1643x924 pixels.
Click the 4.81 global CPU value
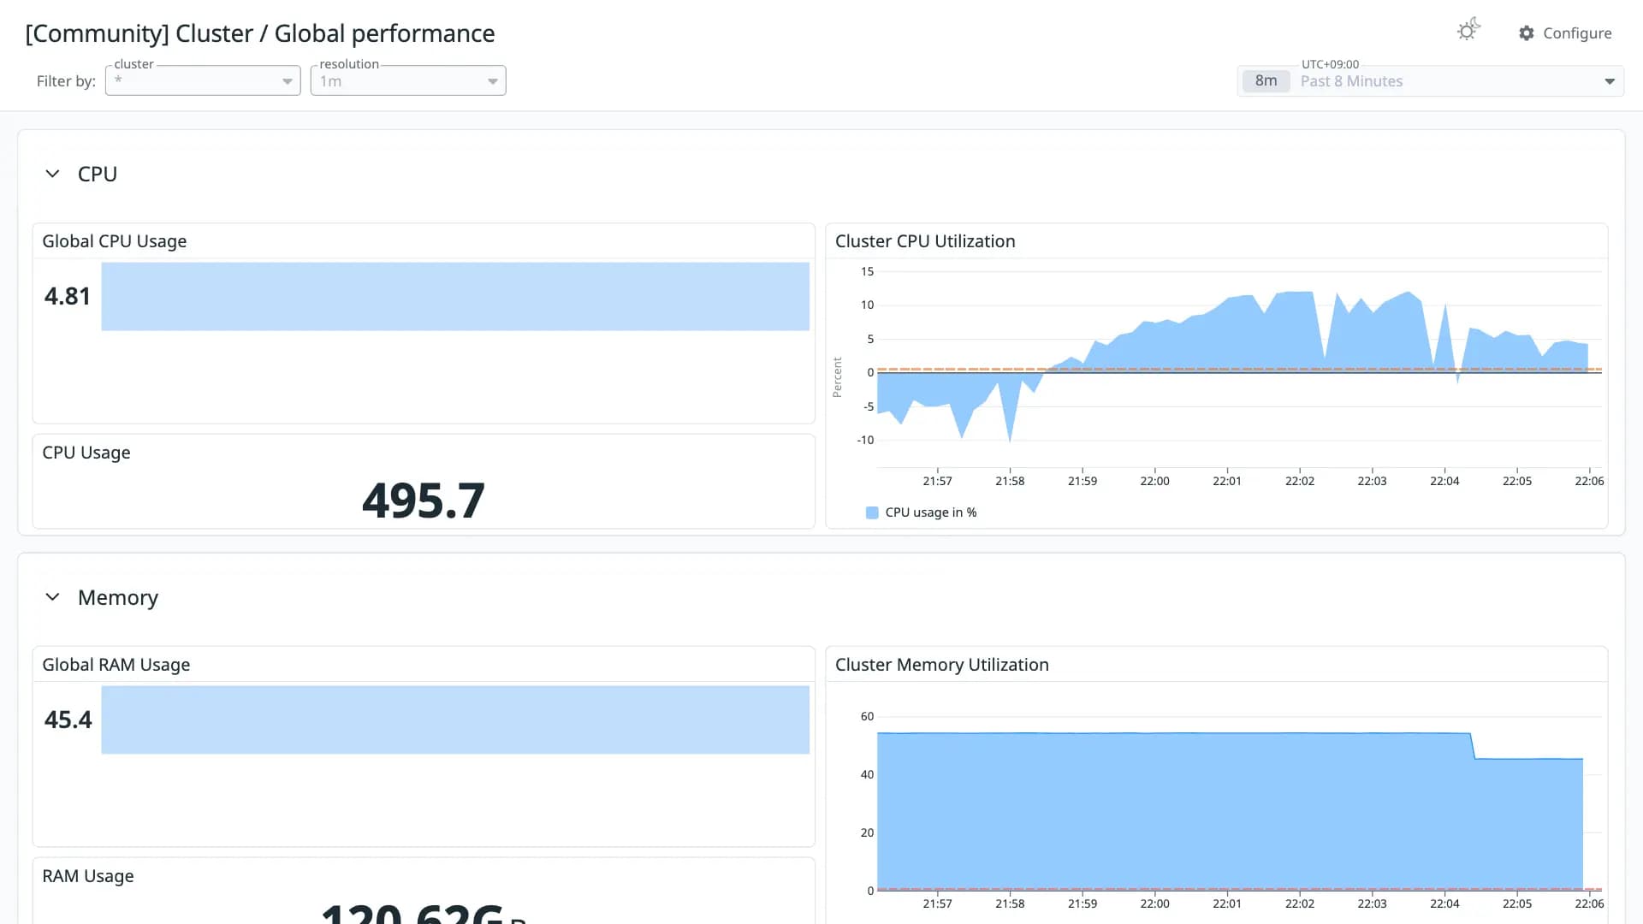(x=68, y=296)
